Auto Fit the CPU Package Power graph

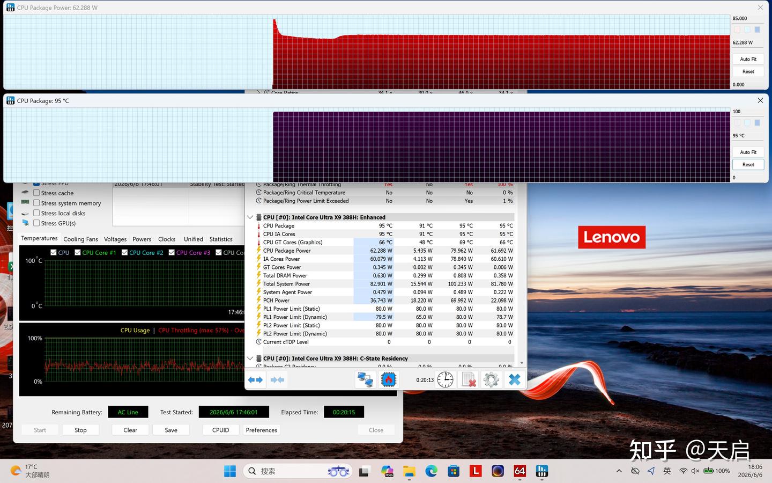pyautogui.click(x=748, y=59)
